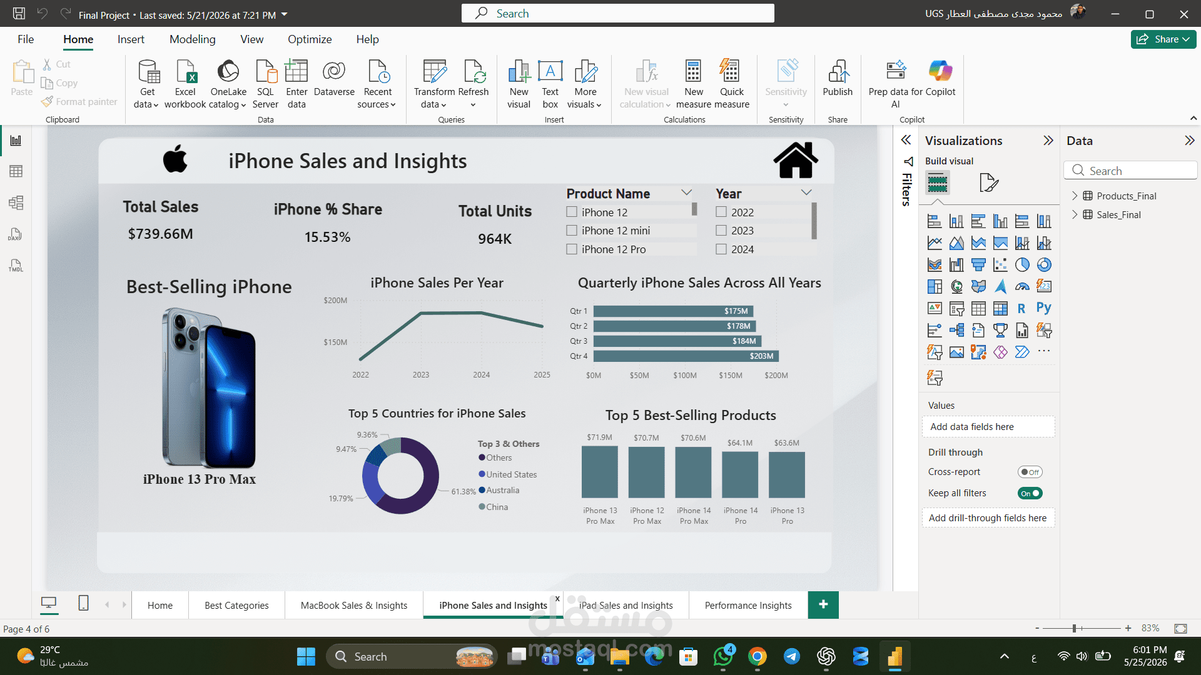Click the zoom in plus button
Image resolution: width=1201 pixels, height=675 pixels.
[x=1128, y=628]
